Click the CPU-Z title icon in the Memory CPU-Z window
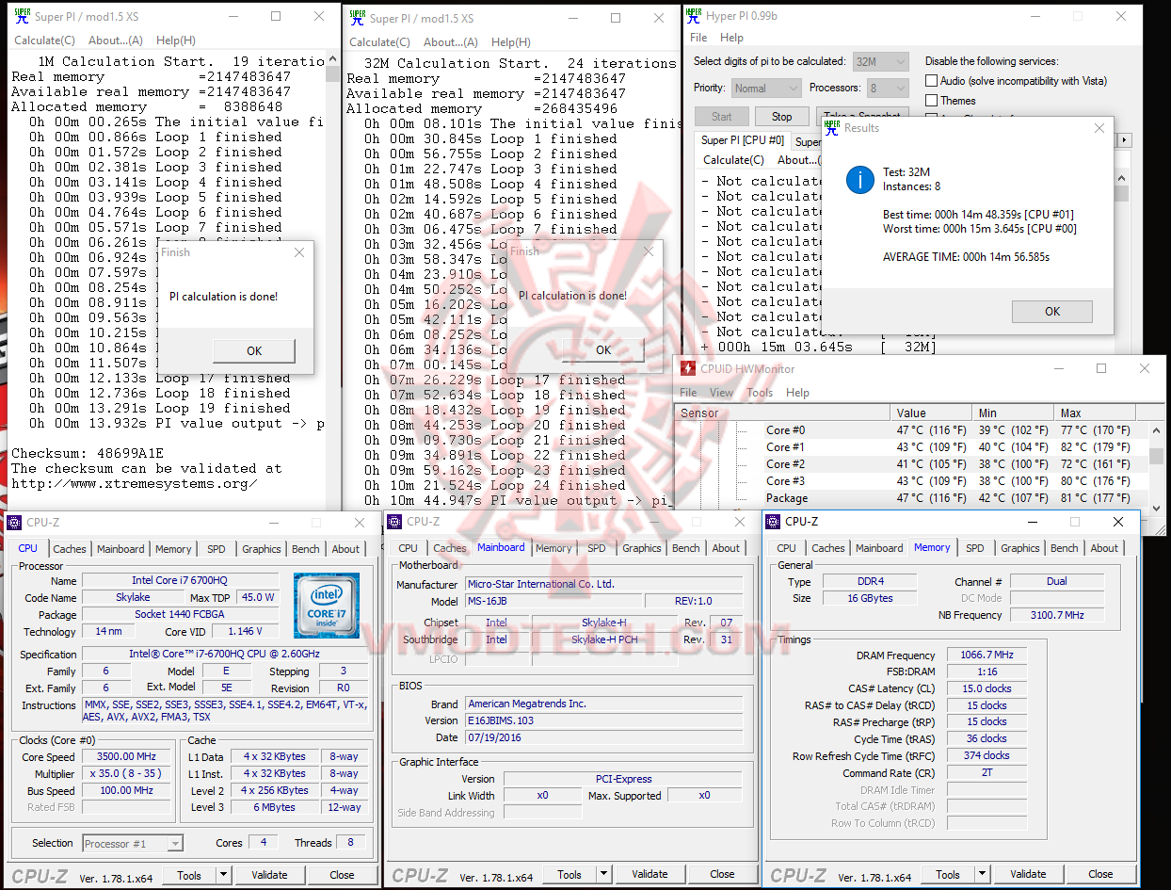 coord(774,521)
